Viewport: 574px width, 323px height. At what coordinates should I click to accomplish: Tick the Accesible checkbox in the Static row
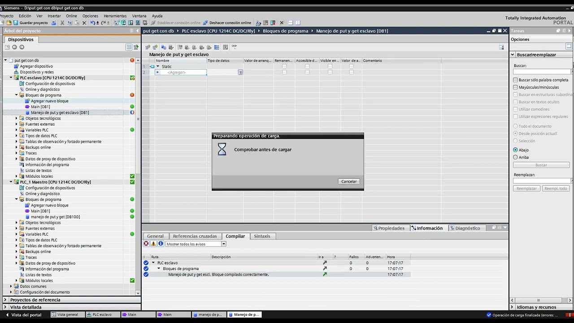pos(307,66)
